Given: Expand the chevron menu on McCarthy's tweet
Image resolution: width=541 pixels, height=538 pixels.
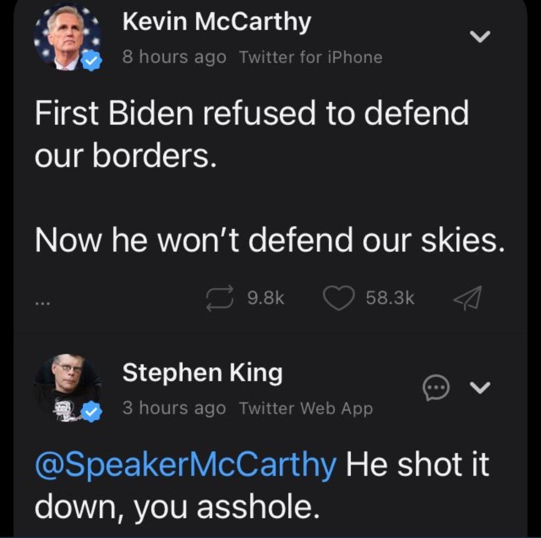Looking at the screenshot, I should (480, 37).
